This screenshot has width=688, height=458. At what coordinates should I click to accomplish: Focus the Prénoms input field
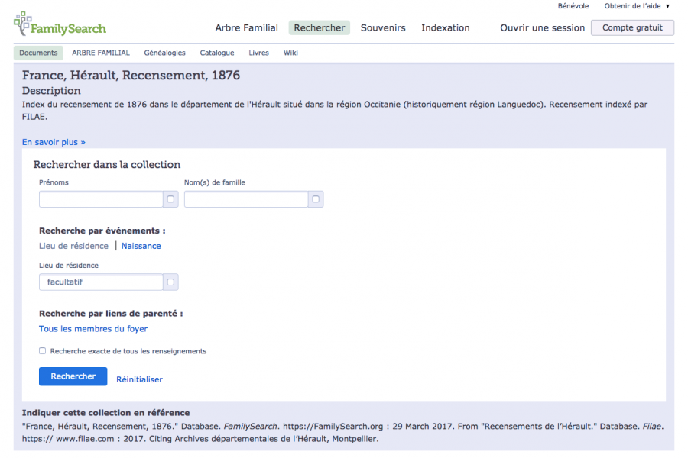coord(101,199)
